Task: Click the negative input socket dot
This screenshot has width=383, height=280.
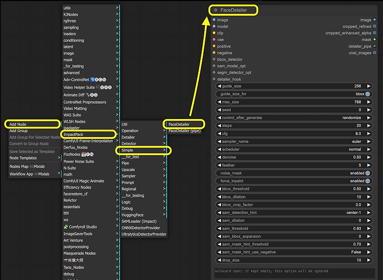Action: 214,53
